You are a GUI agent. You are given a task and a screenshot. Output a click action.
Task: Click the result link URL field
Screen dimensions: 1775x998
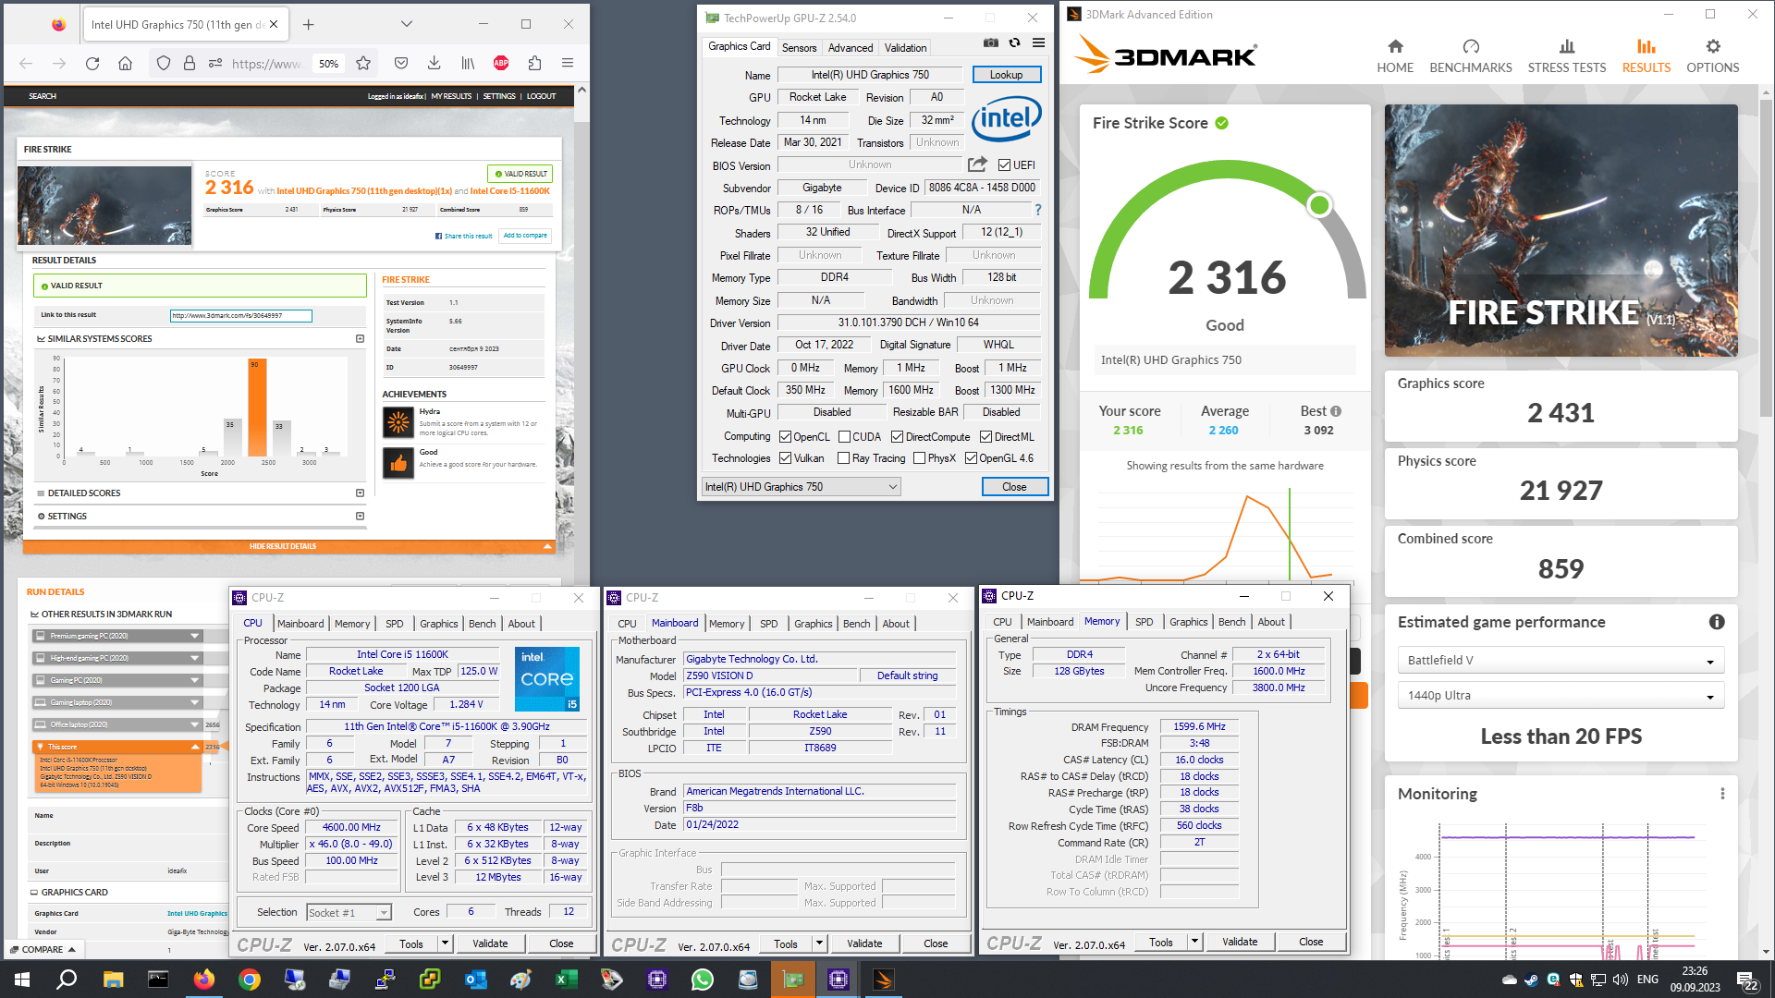pos(240,316)
